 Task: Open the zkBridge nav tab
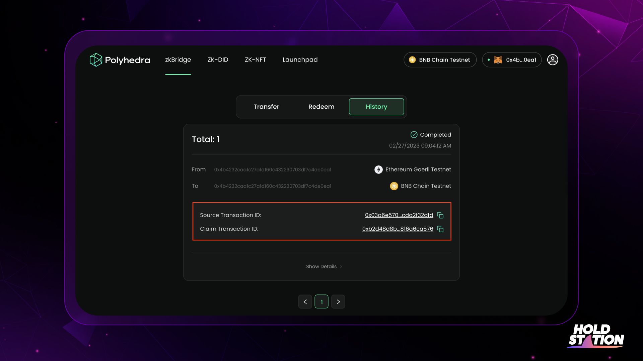click(x=178, y=60)
